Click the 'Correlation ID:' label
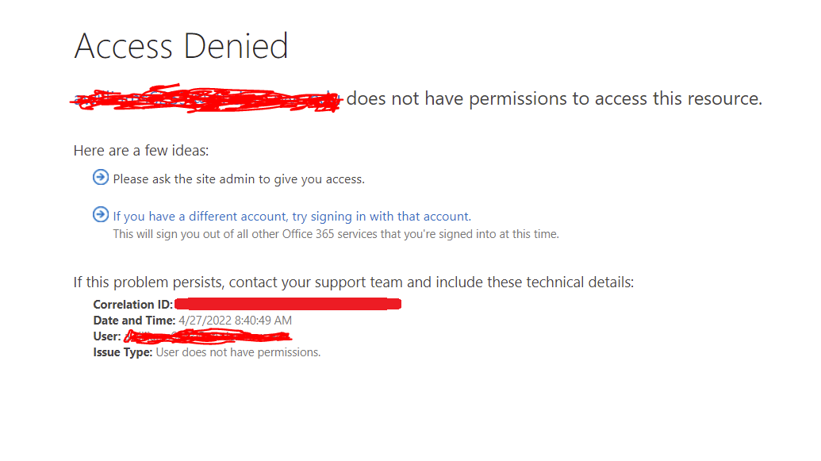 [x=133, y=305]
